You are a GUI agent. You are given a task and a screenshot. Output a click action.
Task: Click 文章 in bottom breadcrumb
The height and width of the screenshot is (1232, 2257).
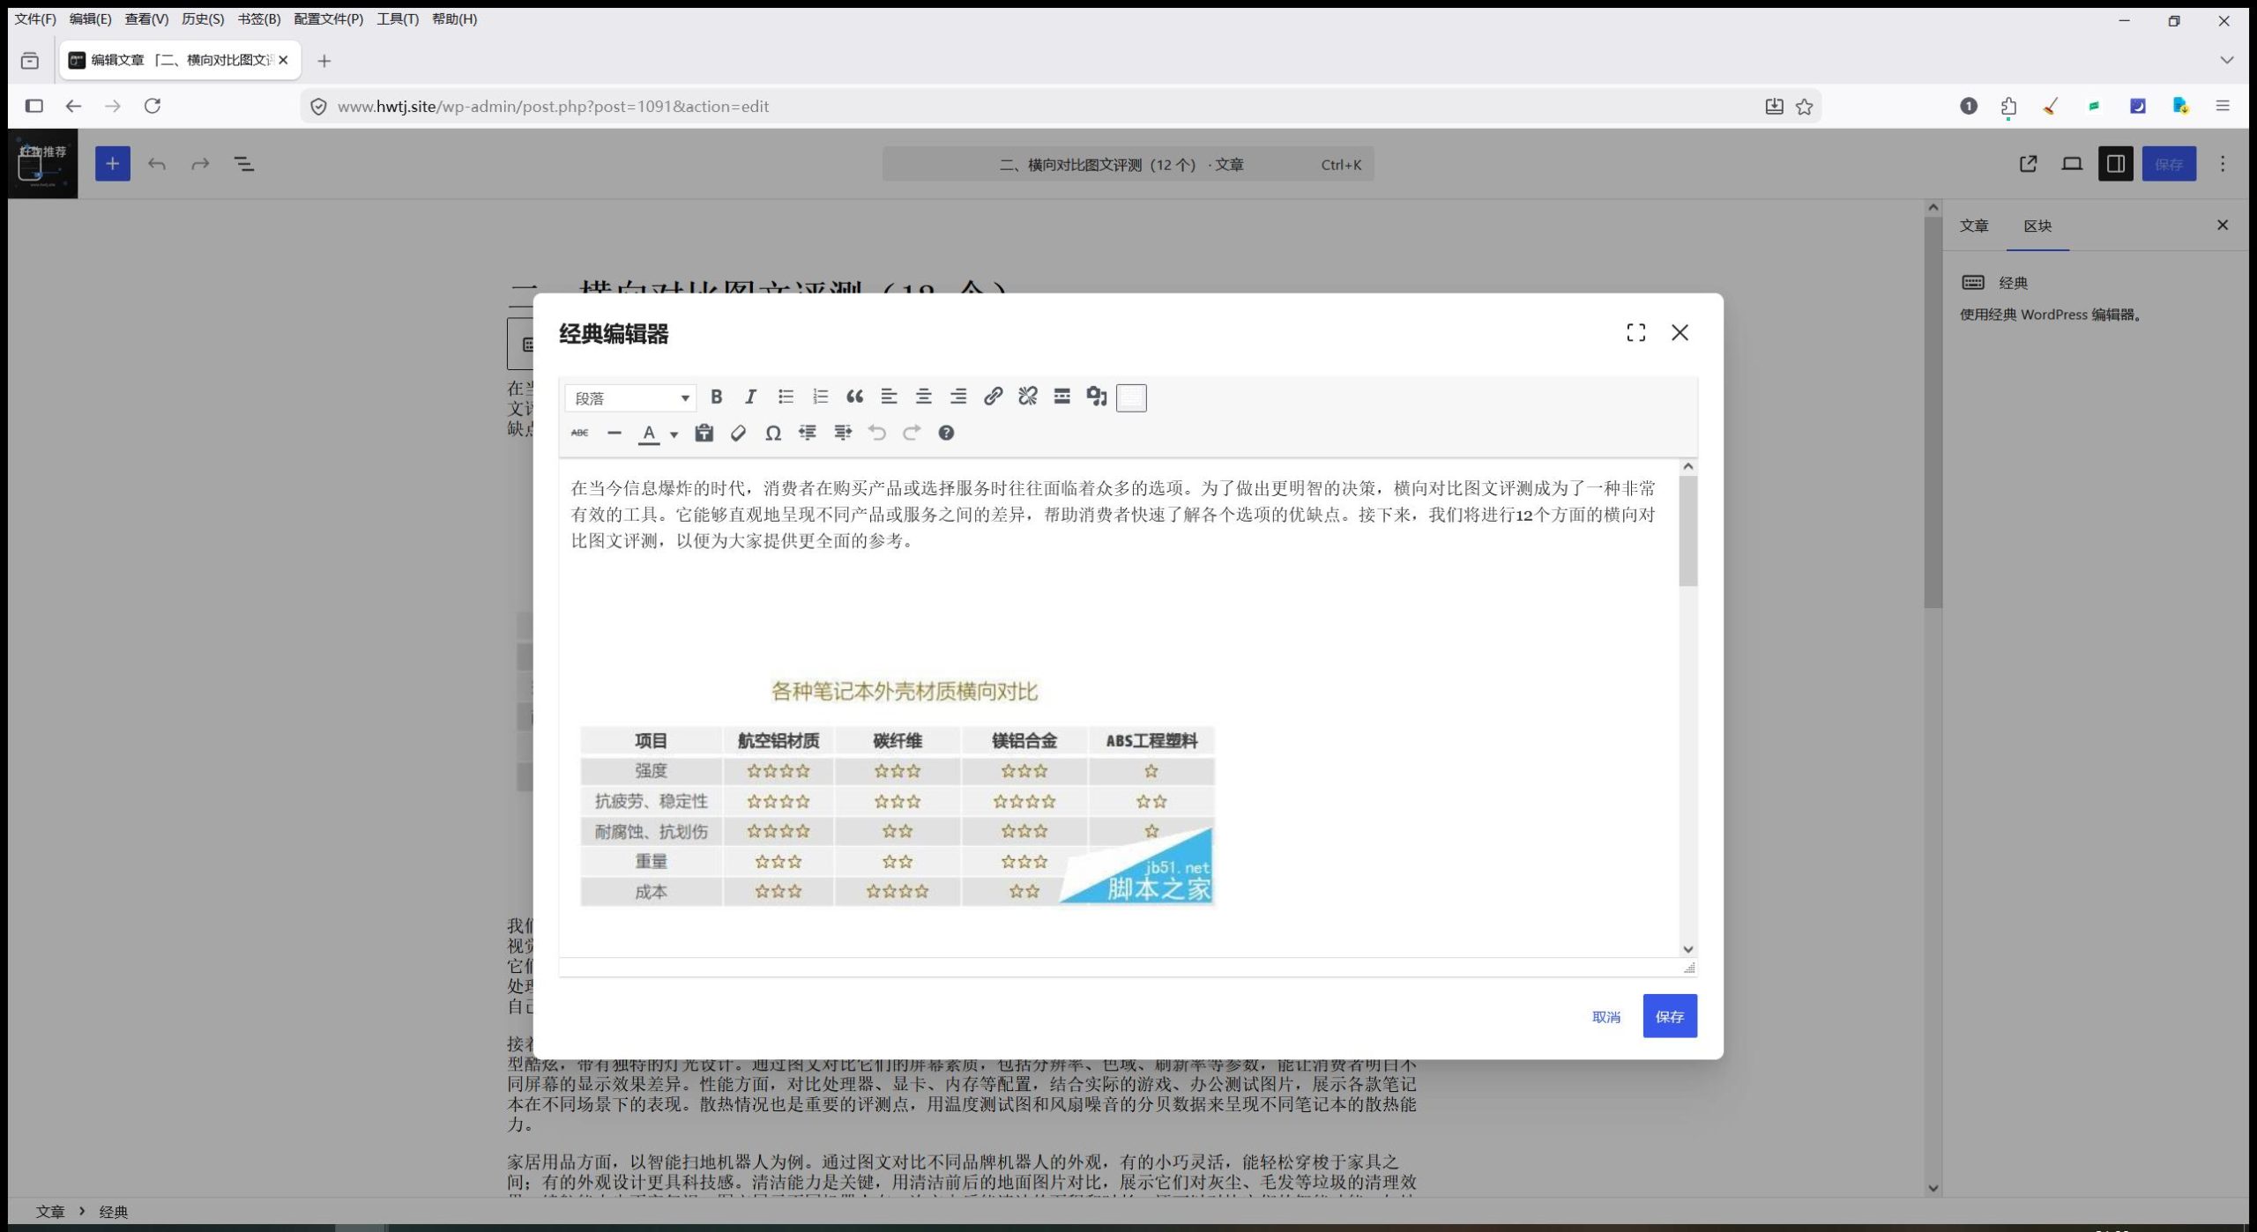click(x=50, y=1212)
